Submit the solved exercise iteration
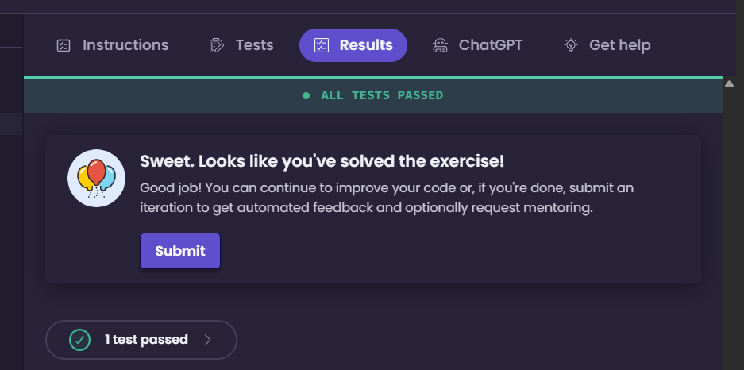This screenshot has height=370, width=744. click(x=180, y=251)
